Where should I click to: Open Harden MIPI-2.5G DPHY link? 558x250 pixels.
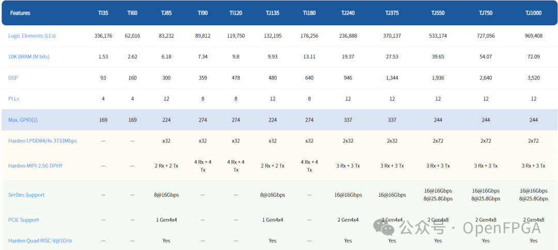click(x=36, y=165)
